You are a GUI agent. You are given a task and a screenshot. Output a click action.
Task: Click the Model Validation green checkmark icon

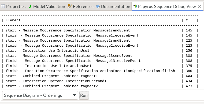pyautogui.click(x=30, y=6)
